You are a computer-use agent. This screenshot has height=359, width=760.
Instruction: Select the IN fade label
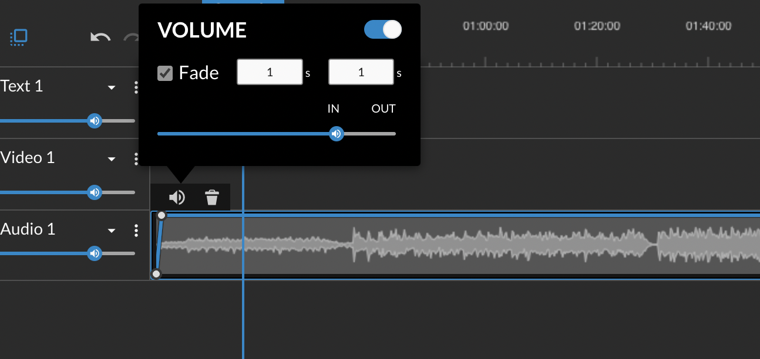pyautogui.click(x=333, y=109)
